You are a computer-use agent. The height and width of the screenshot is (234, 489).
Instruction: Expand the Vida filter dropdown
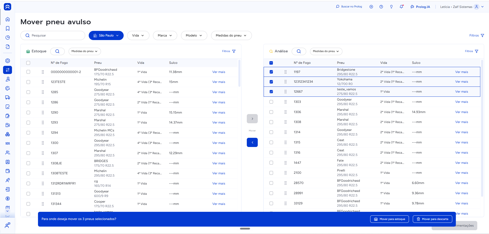(x=138, y=35)
